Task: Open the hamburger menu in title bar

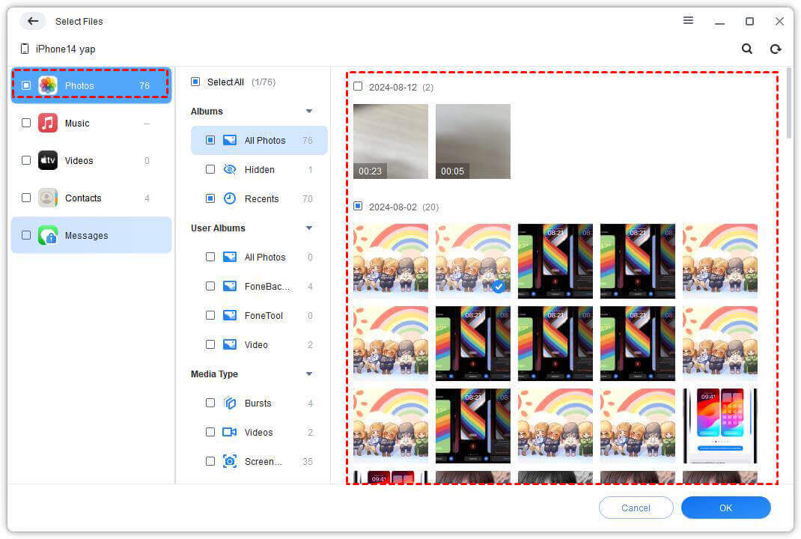Action: (x=688, y=20)
